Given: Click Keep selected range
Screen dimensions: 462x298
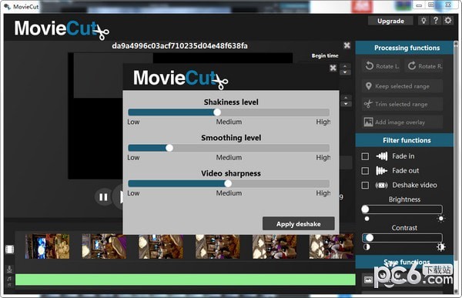Looking at the screenshot, I should tap(402, 86).
